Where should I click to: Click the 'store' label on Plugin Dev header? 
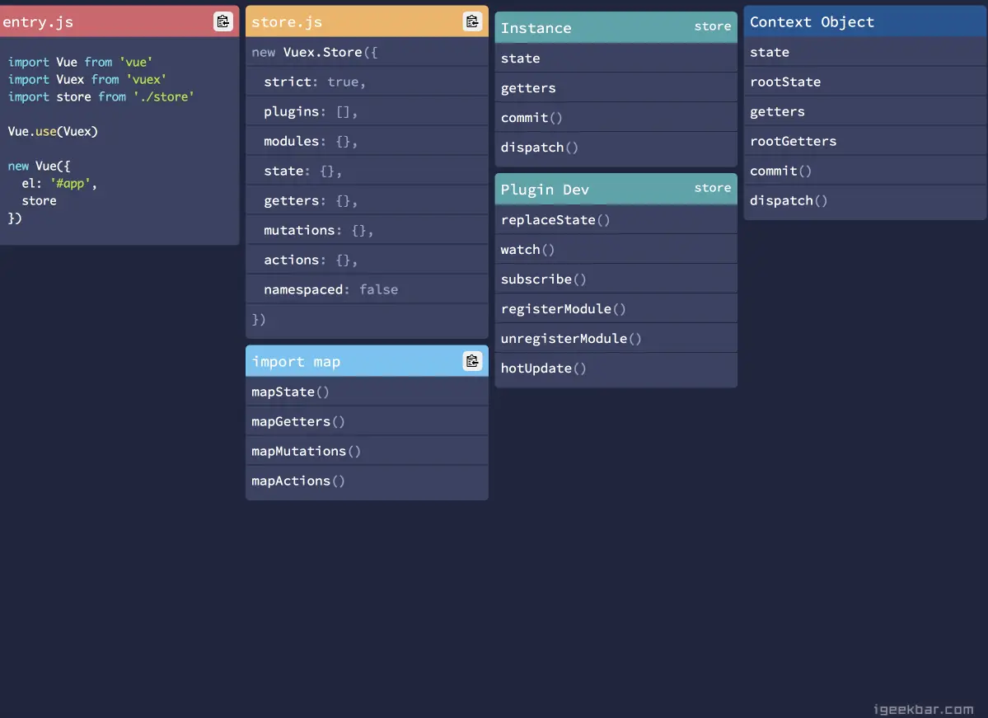point(713,187)
